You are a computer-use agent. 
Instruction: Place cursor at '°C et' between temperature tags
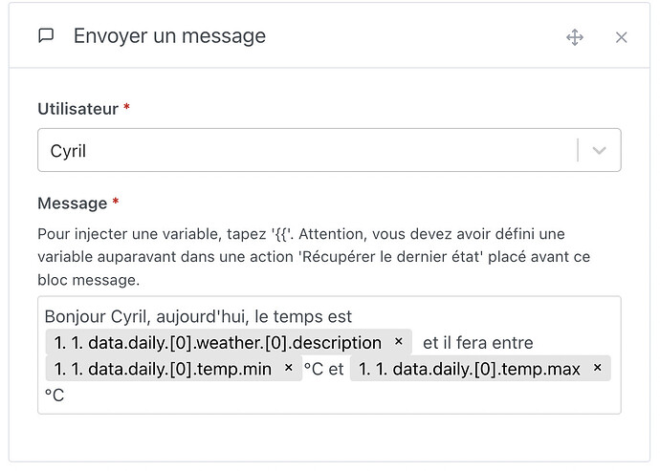323,369
